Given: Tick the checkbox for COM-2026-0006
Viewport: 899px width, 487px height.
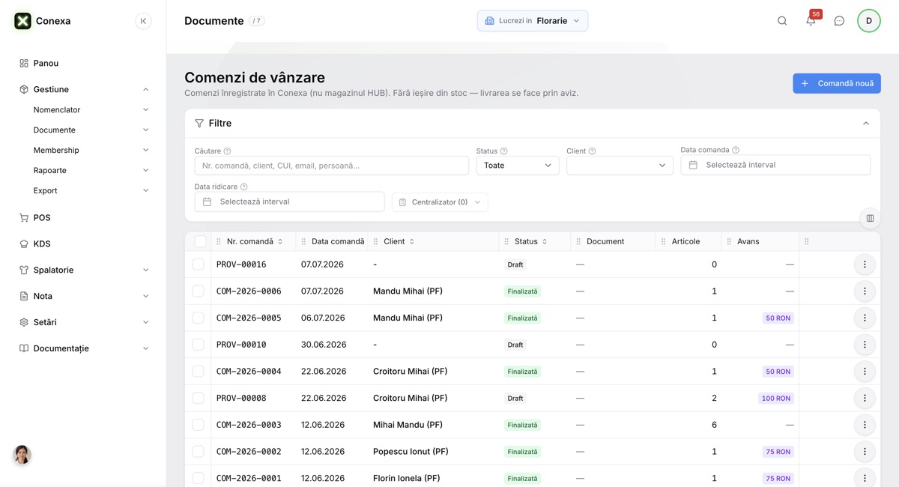Looking at the screenshot, I should click(198, 291).
